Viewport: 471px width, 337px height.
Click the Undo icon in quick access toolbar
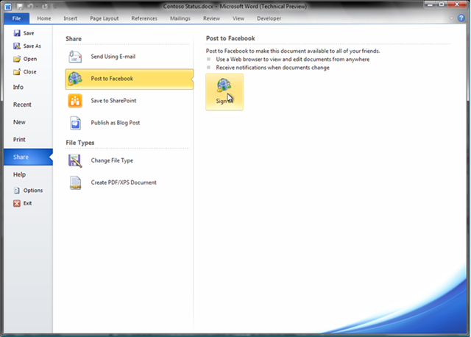[30, 7]
